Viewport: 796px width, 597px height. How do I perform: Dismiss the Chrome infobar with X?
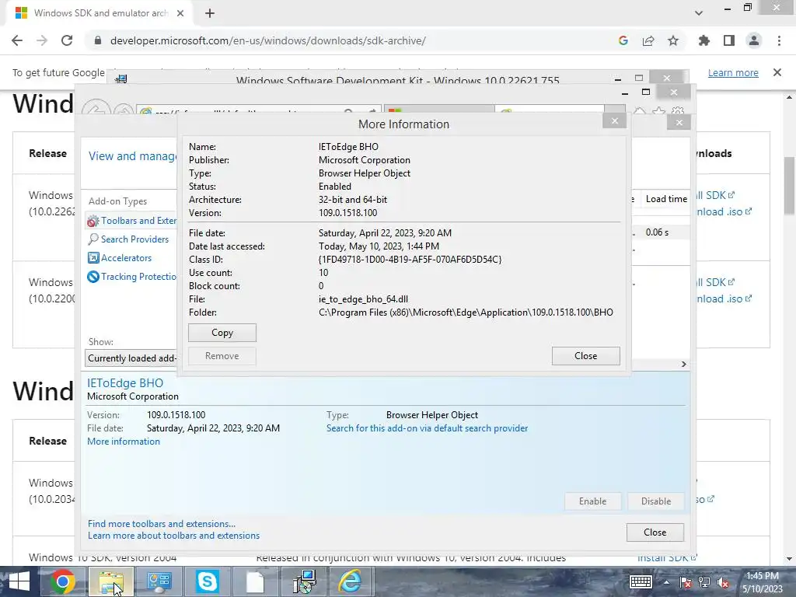tap(777, 72)
